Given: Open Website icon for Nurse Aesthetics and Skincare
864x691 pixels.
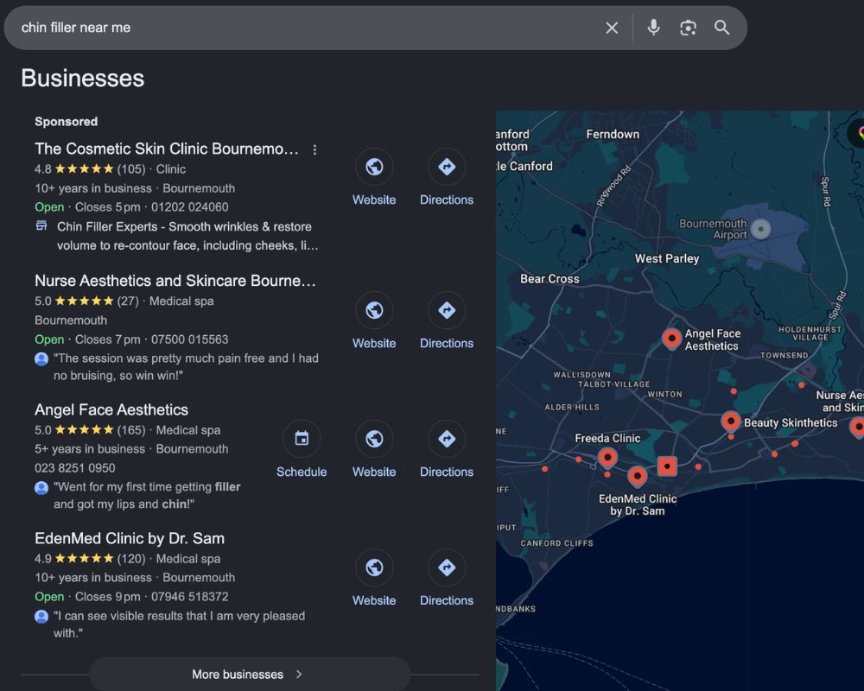Looking at the screenshot, I should coord(374,310).
